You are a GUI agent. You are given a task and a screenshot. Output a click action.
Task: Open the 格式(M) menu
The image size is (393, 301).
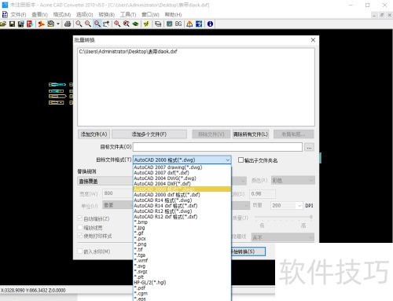(x=62, y=15)
